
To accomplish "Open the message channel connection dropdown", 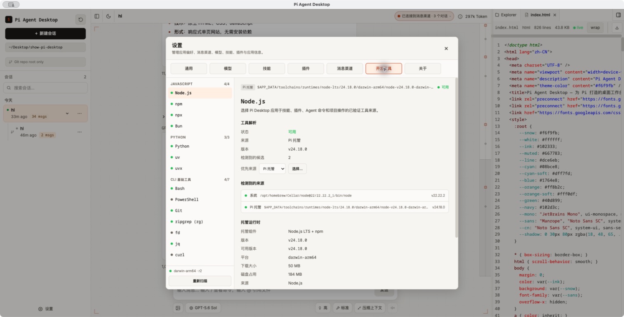I will pyautogui.click(x=424, y=16).
